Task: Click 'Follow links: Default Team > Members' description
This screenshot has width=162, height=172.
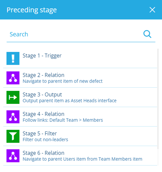Action: 63,120
